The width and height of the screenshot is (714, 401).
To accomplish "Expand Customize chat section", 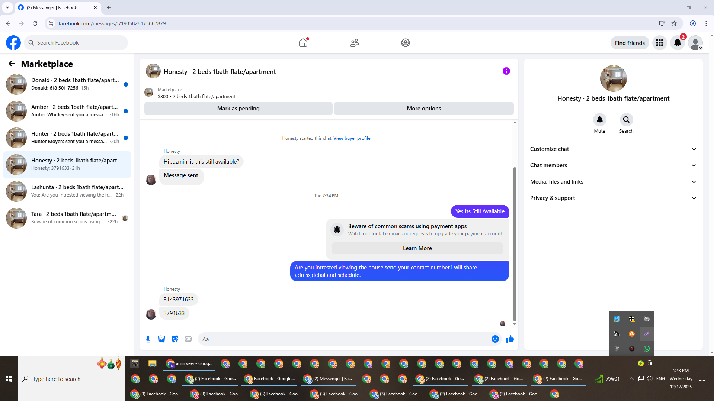I will (613, 149).
